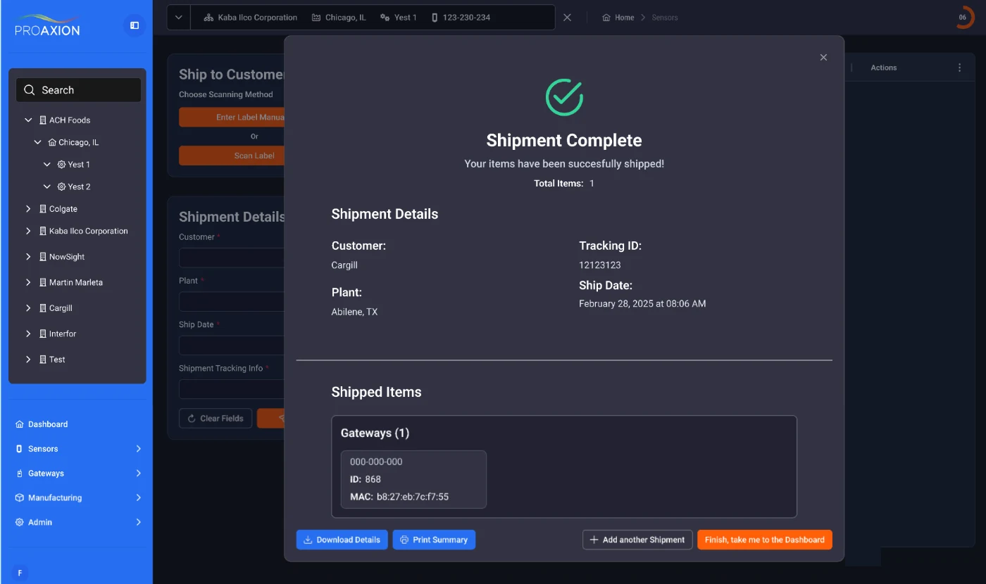Click the Download Details button
The image size is (986, 584).
coord(342,540)
